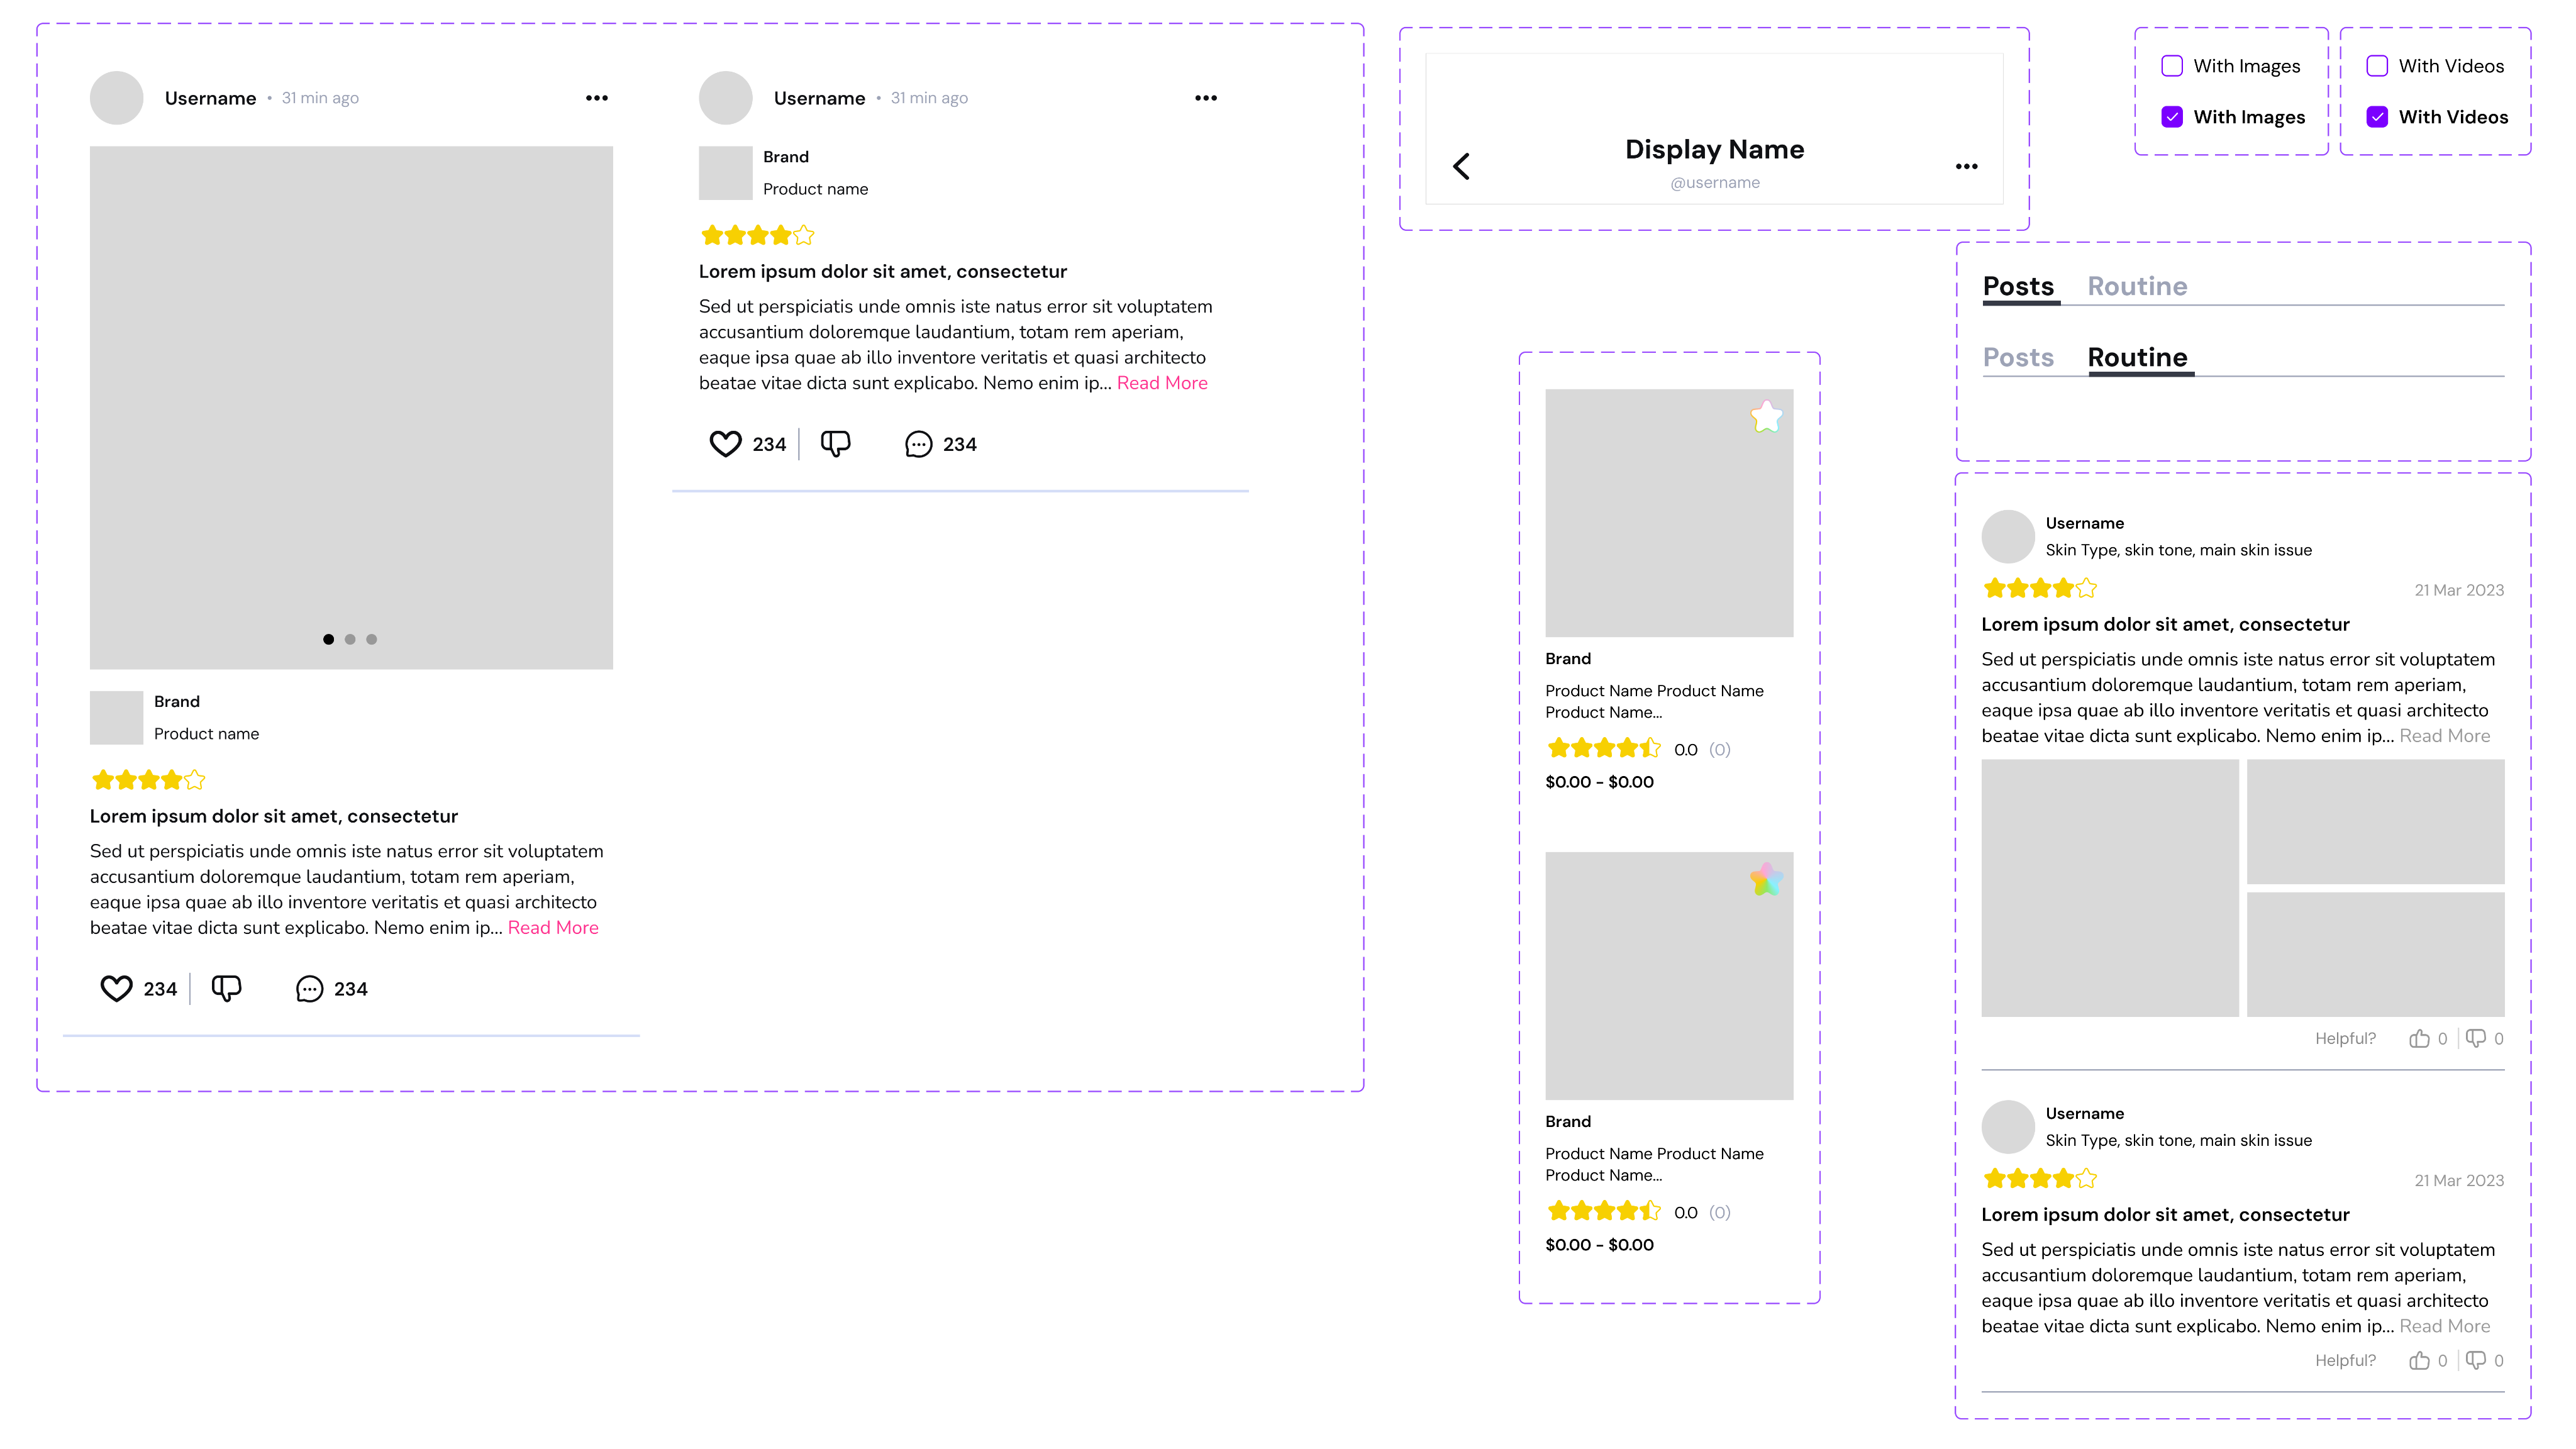Switch to the Posts tab in the lower tab bar

click(x=2018, y=357)
